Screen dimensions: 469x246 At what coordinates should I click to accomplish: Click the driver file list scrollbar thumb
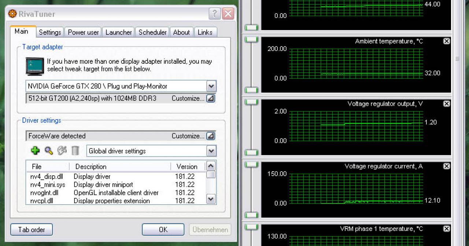tap(211, 175)
